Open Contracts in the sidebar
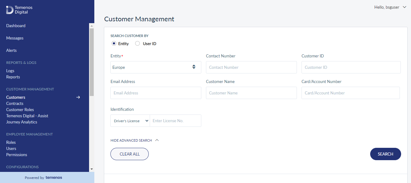This screenshot has width=411, height=183. point(15,103)
